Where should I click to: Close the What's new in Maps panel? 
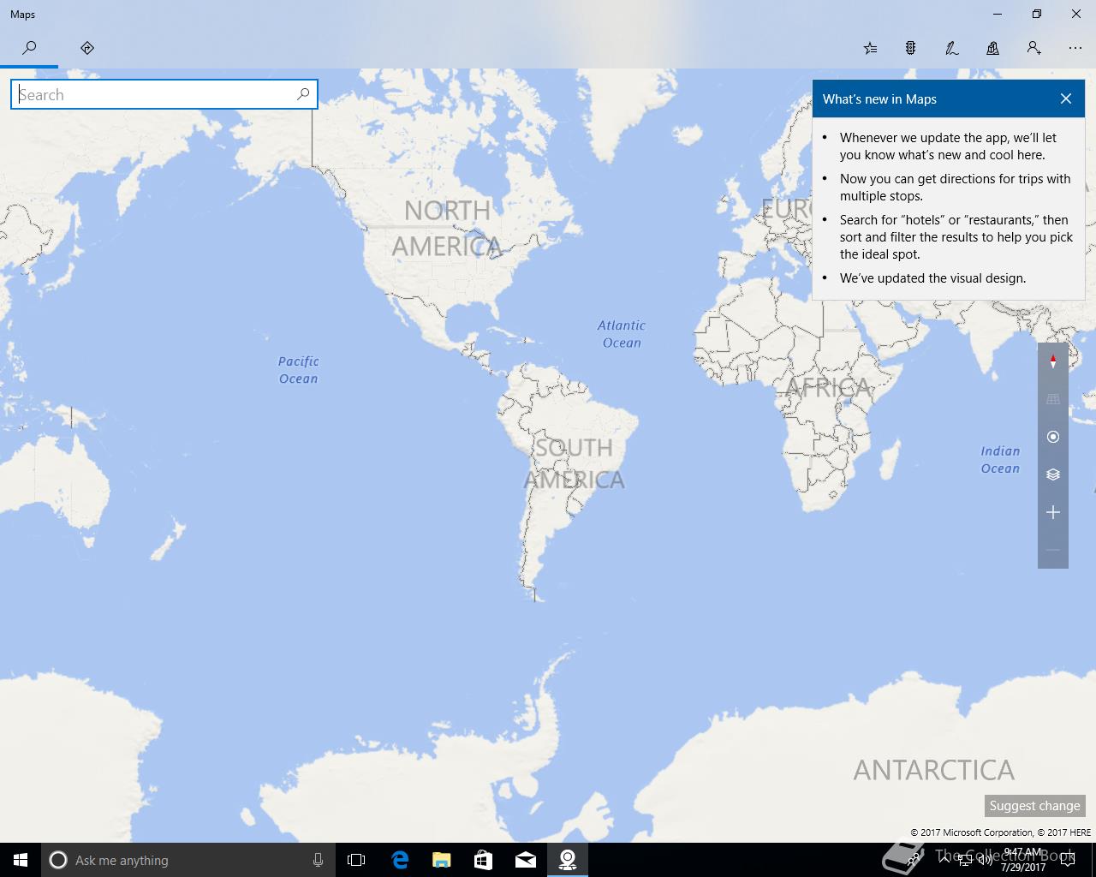click(x=1066, y=98)
